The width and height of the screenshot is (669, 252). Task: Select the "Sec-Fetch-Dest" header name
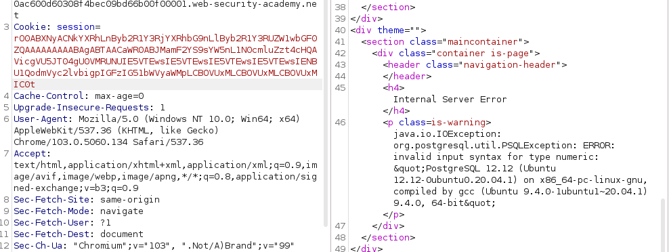[x=51, y=234]
